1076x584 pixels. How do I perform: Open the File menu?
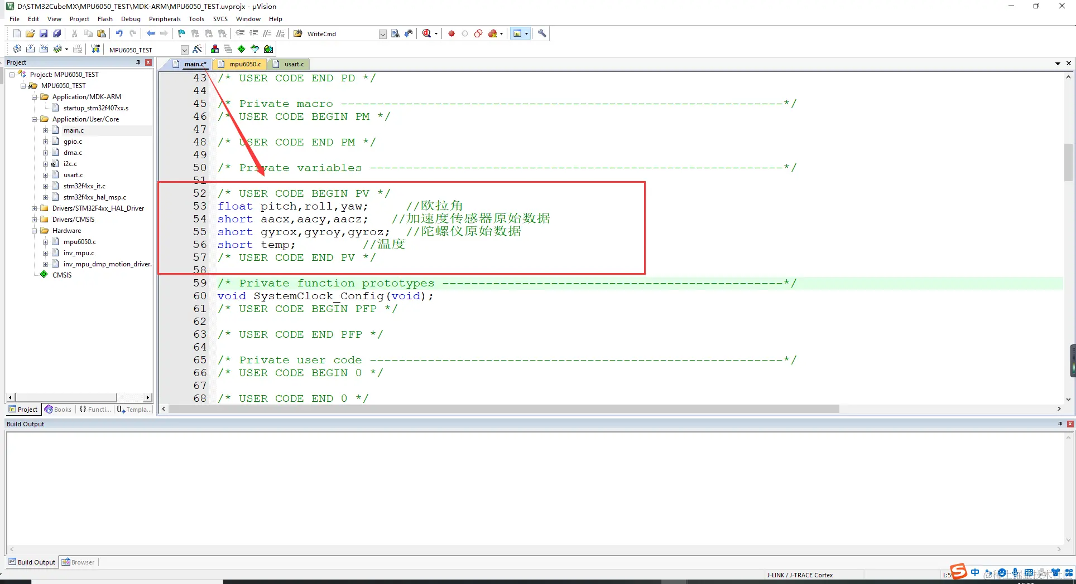point(15,19)
